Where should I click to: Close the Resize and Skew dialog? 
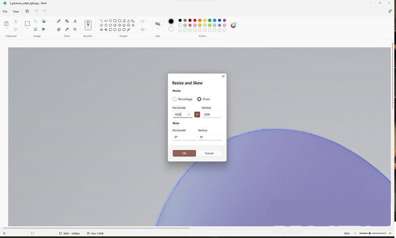pos(223,76)
